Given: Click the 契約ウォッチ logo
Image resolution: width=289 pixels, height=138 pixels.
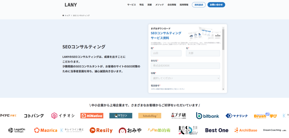Looking at the screenshot, I should coord(188,130).
